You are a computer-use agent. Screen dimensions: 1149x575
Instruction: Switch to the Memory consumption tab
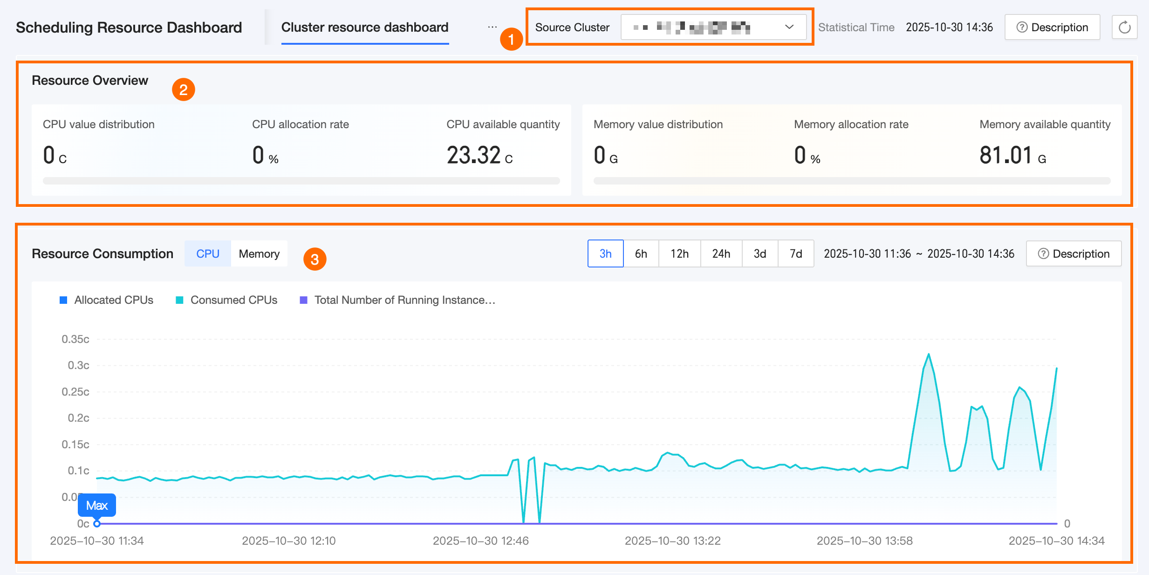[259, 254]
